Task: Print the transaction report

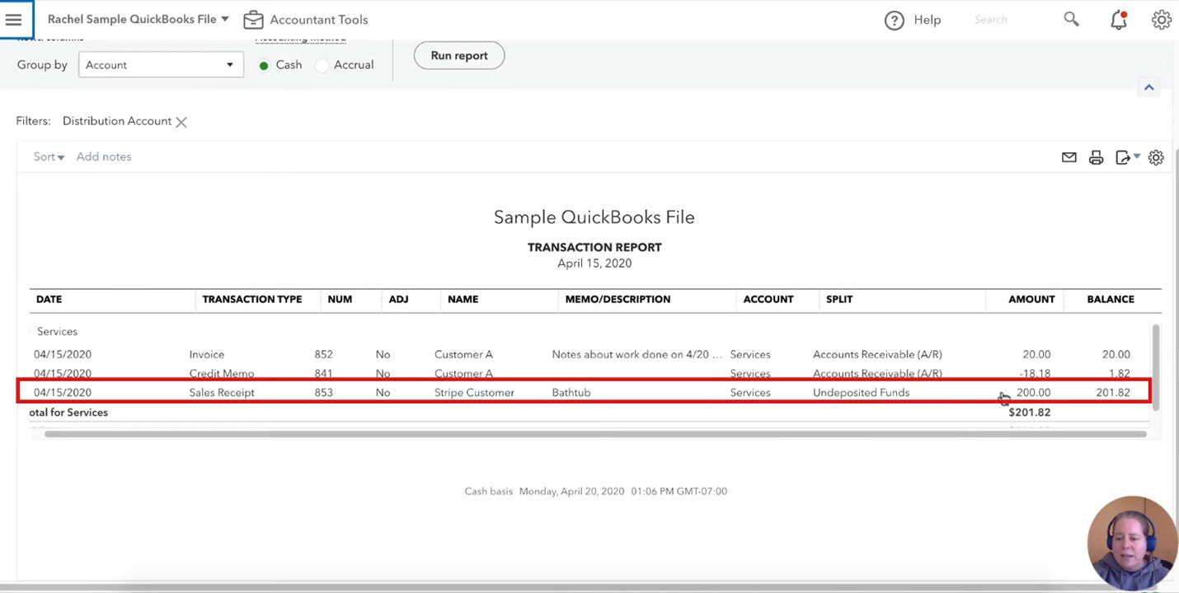Action: click(x=1096, y=157)
